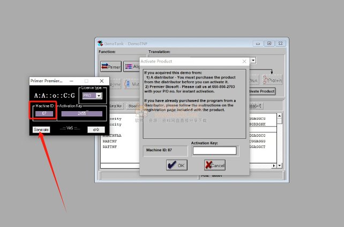Viewport: 344px width, 227px height.
Task: Click the DNA translation button in GeneTank
Action: coord(254,80)
